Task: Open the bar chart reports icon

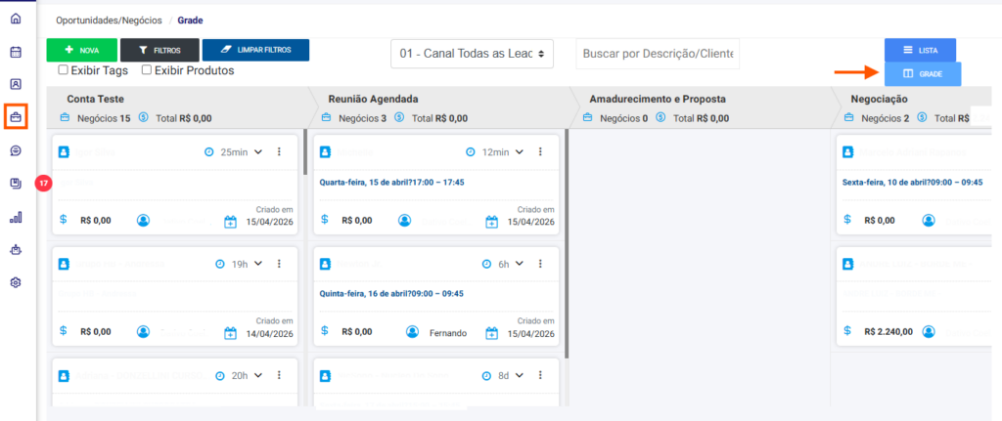Action: [15, 217]
